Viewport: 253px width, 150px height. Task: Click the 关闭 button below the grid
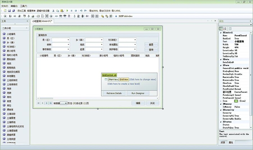[x=152, y=103]
